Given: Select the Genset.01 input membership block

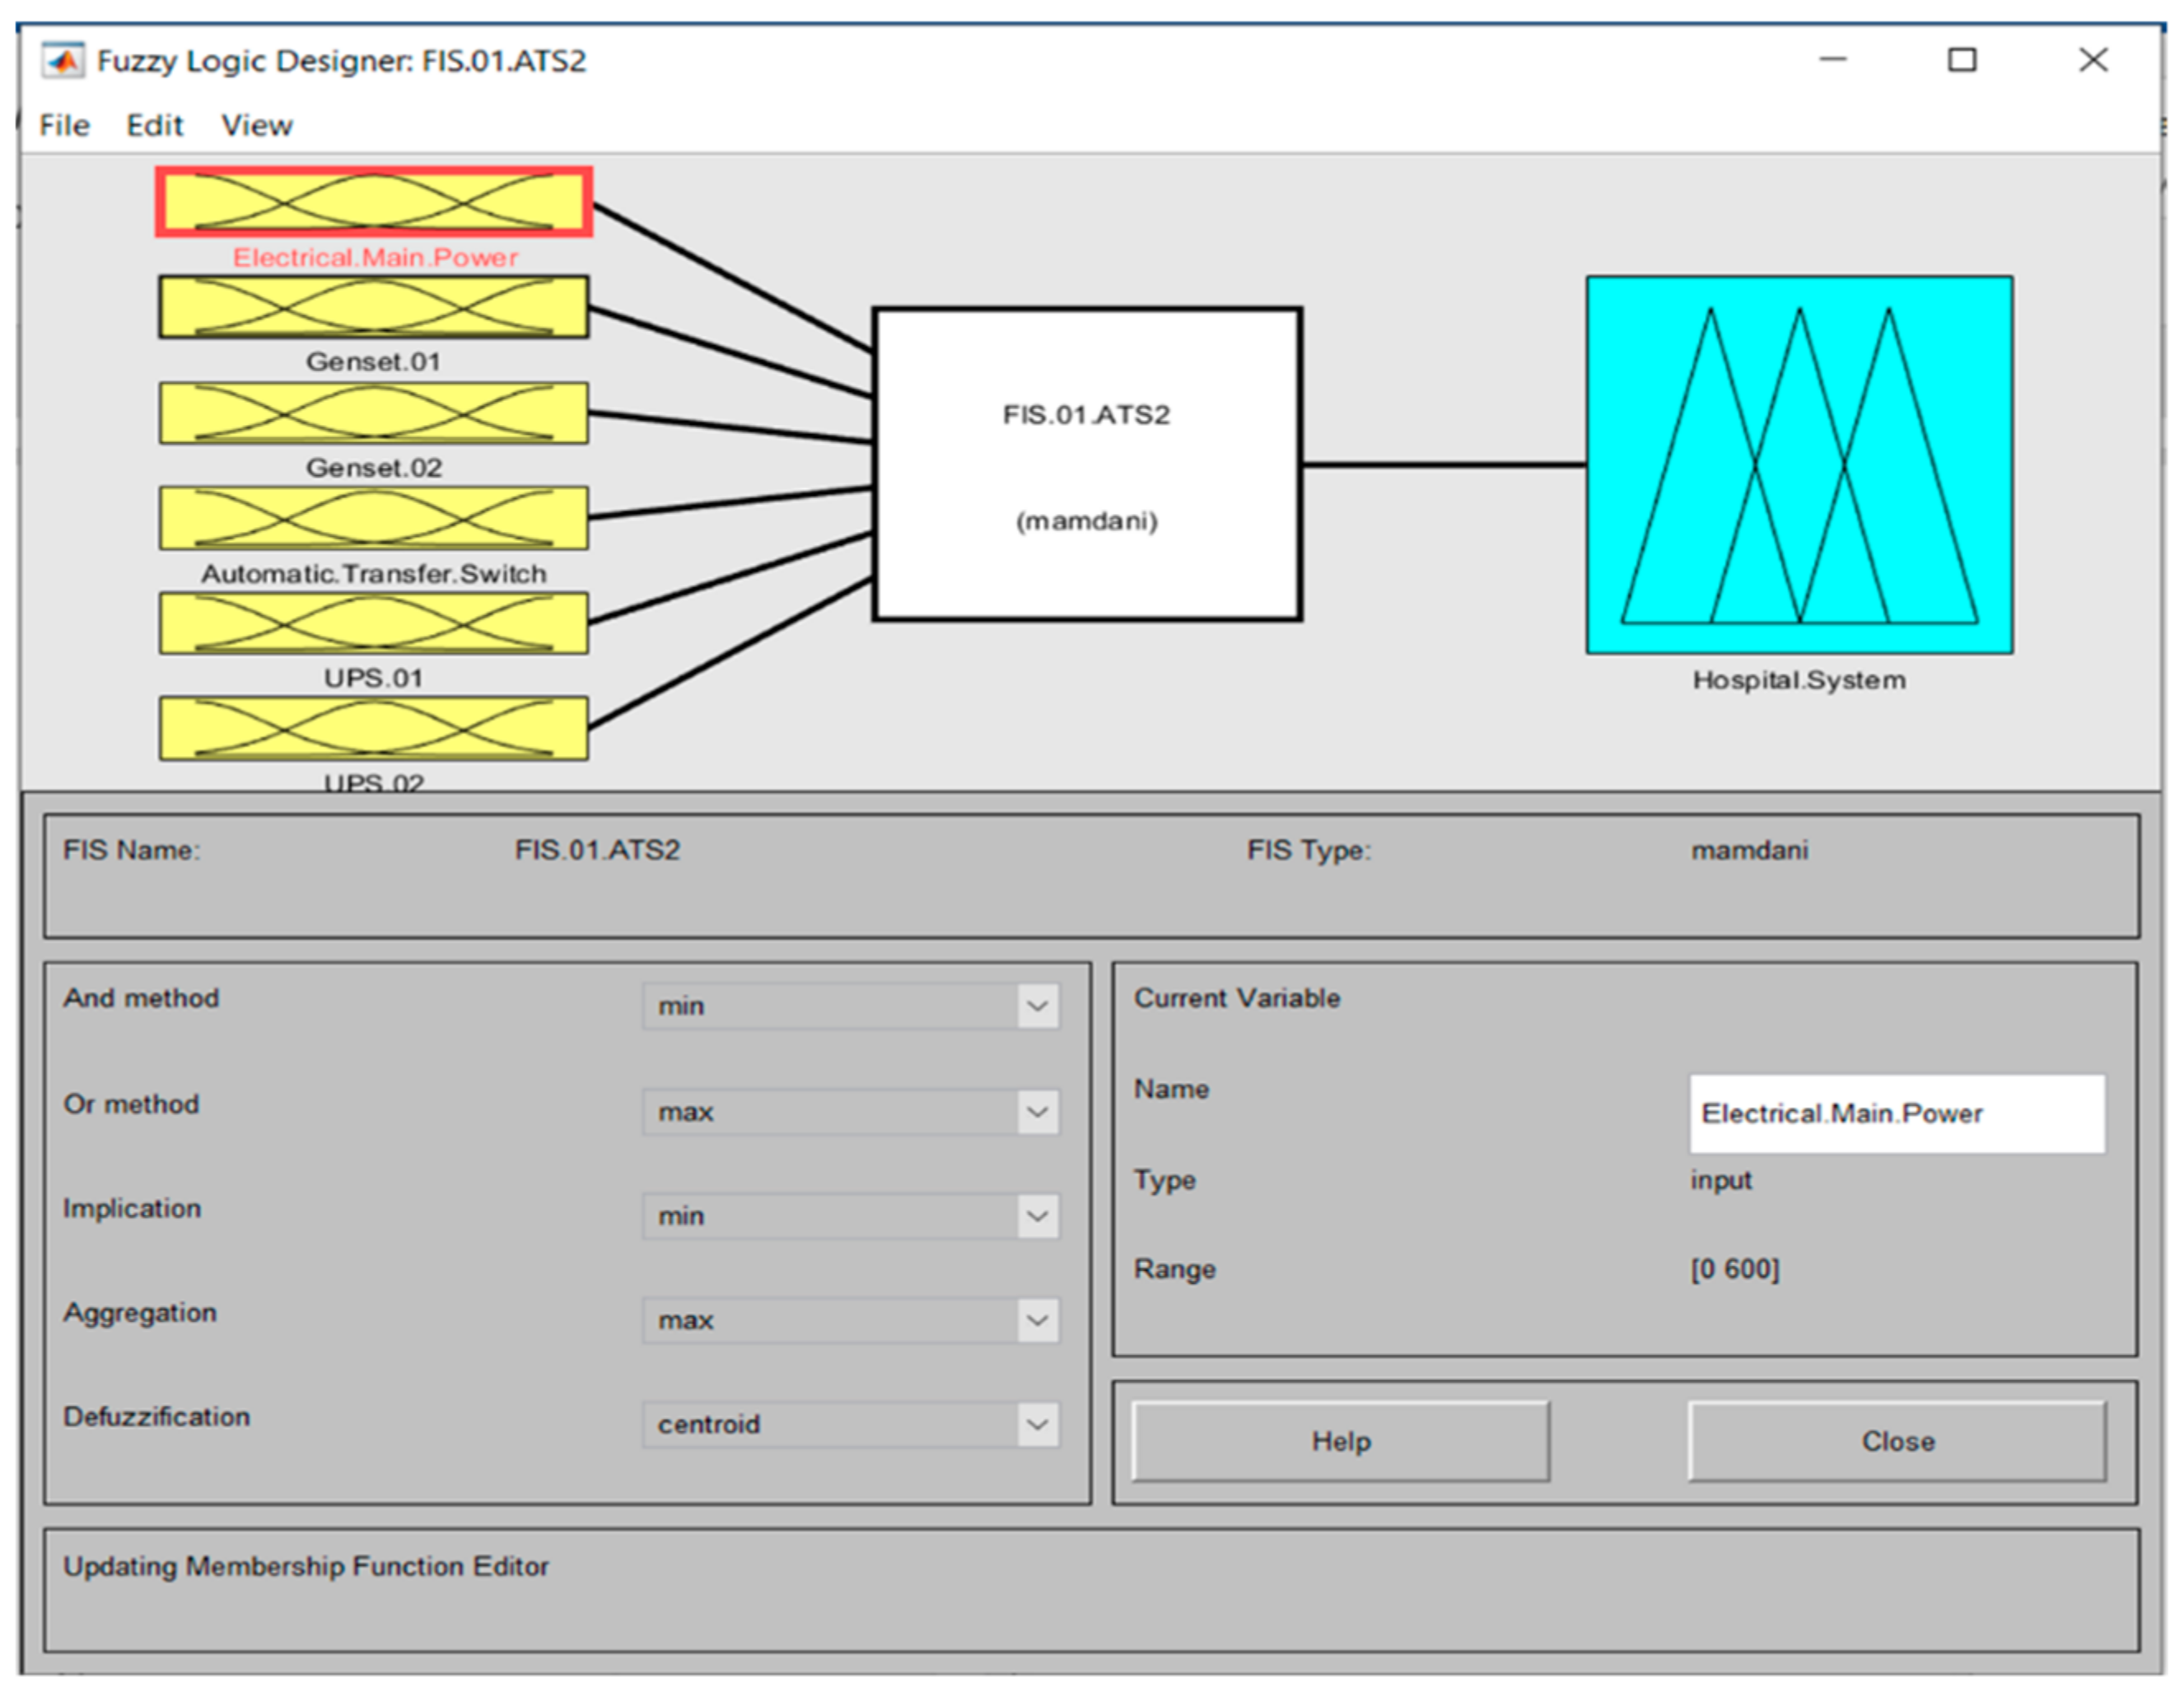Looking at the screenshot, I should tap(373, 307).
